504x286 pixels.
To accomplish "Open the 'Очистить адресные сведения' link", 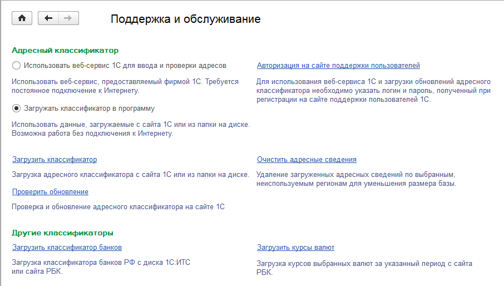I will pos(307,159).
